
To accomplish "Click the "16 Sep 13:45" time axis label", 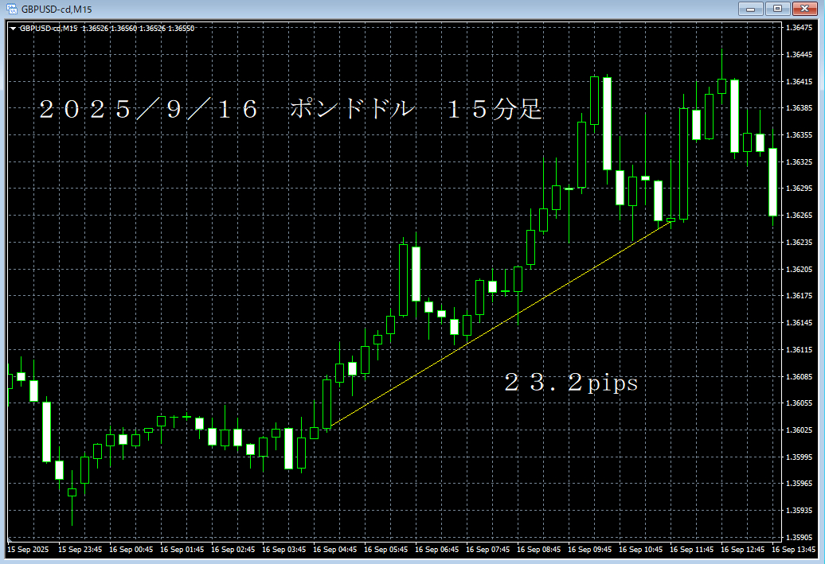I will 794,549.
